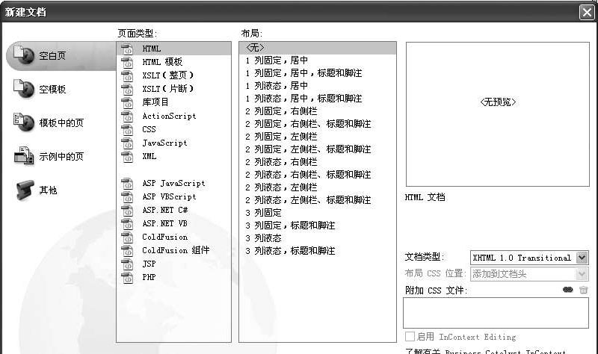This screenshot has height=354, width=598.
Task: Enable the 启用 InContext Editing checkbox
Action: [x=410, y=337]
